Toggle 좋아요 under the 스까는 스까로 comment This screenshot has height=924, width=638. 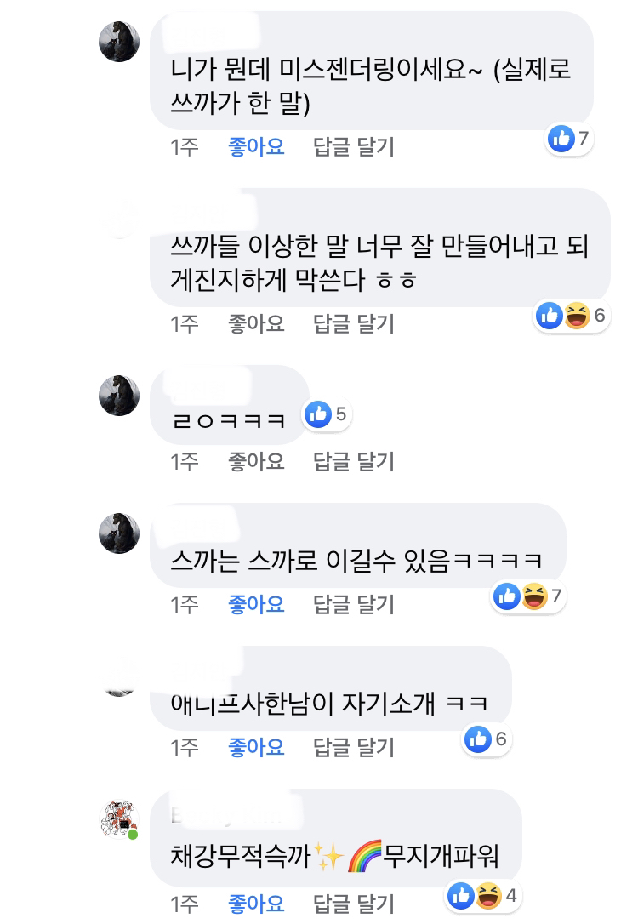256,604
